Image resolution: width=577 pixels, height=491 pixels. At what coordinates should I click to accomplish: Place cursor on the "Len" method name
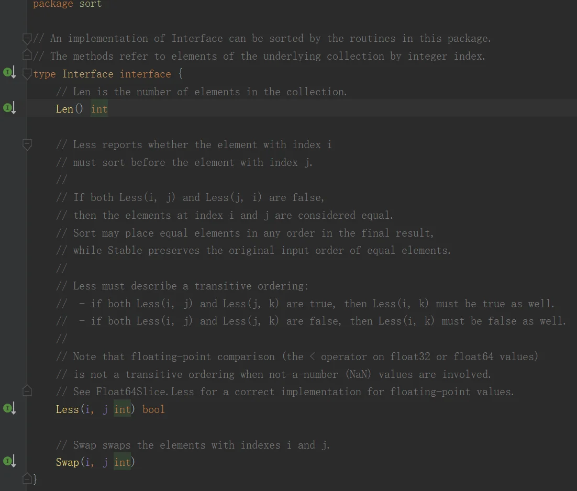[x=64, y=109]
